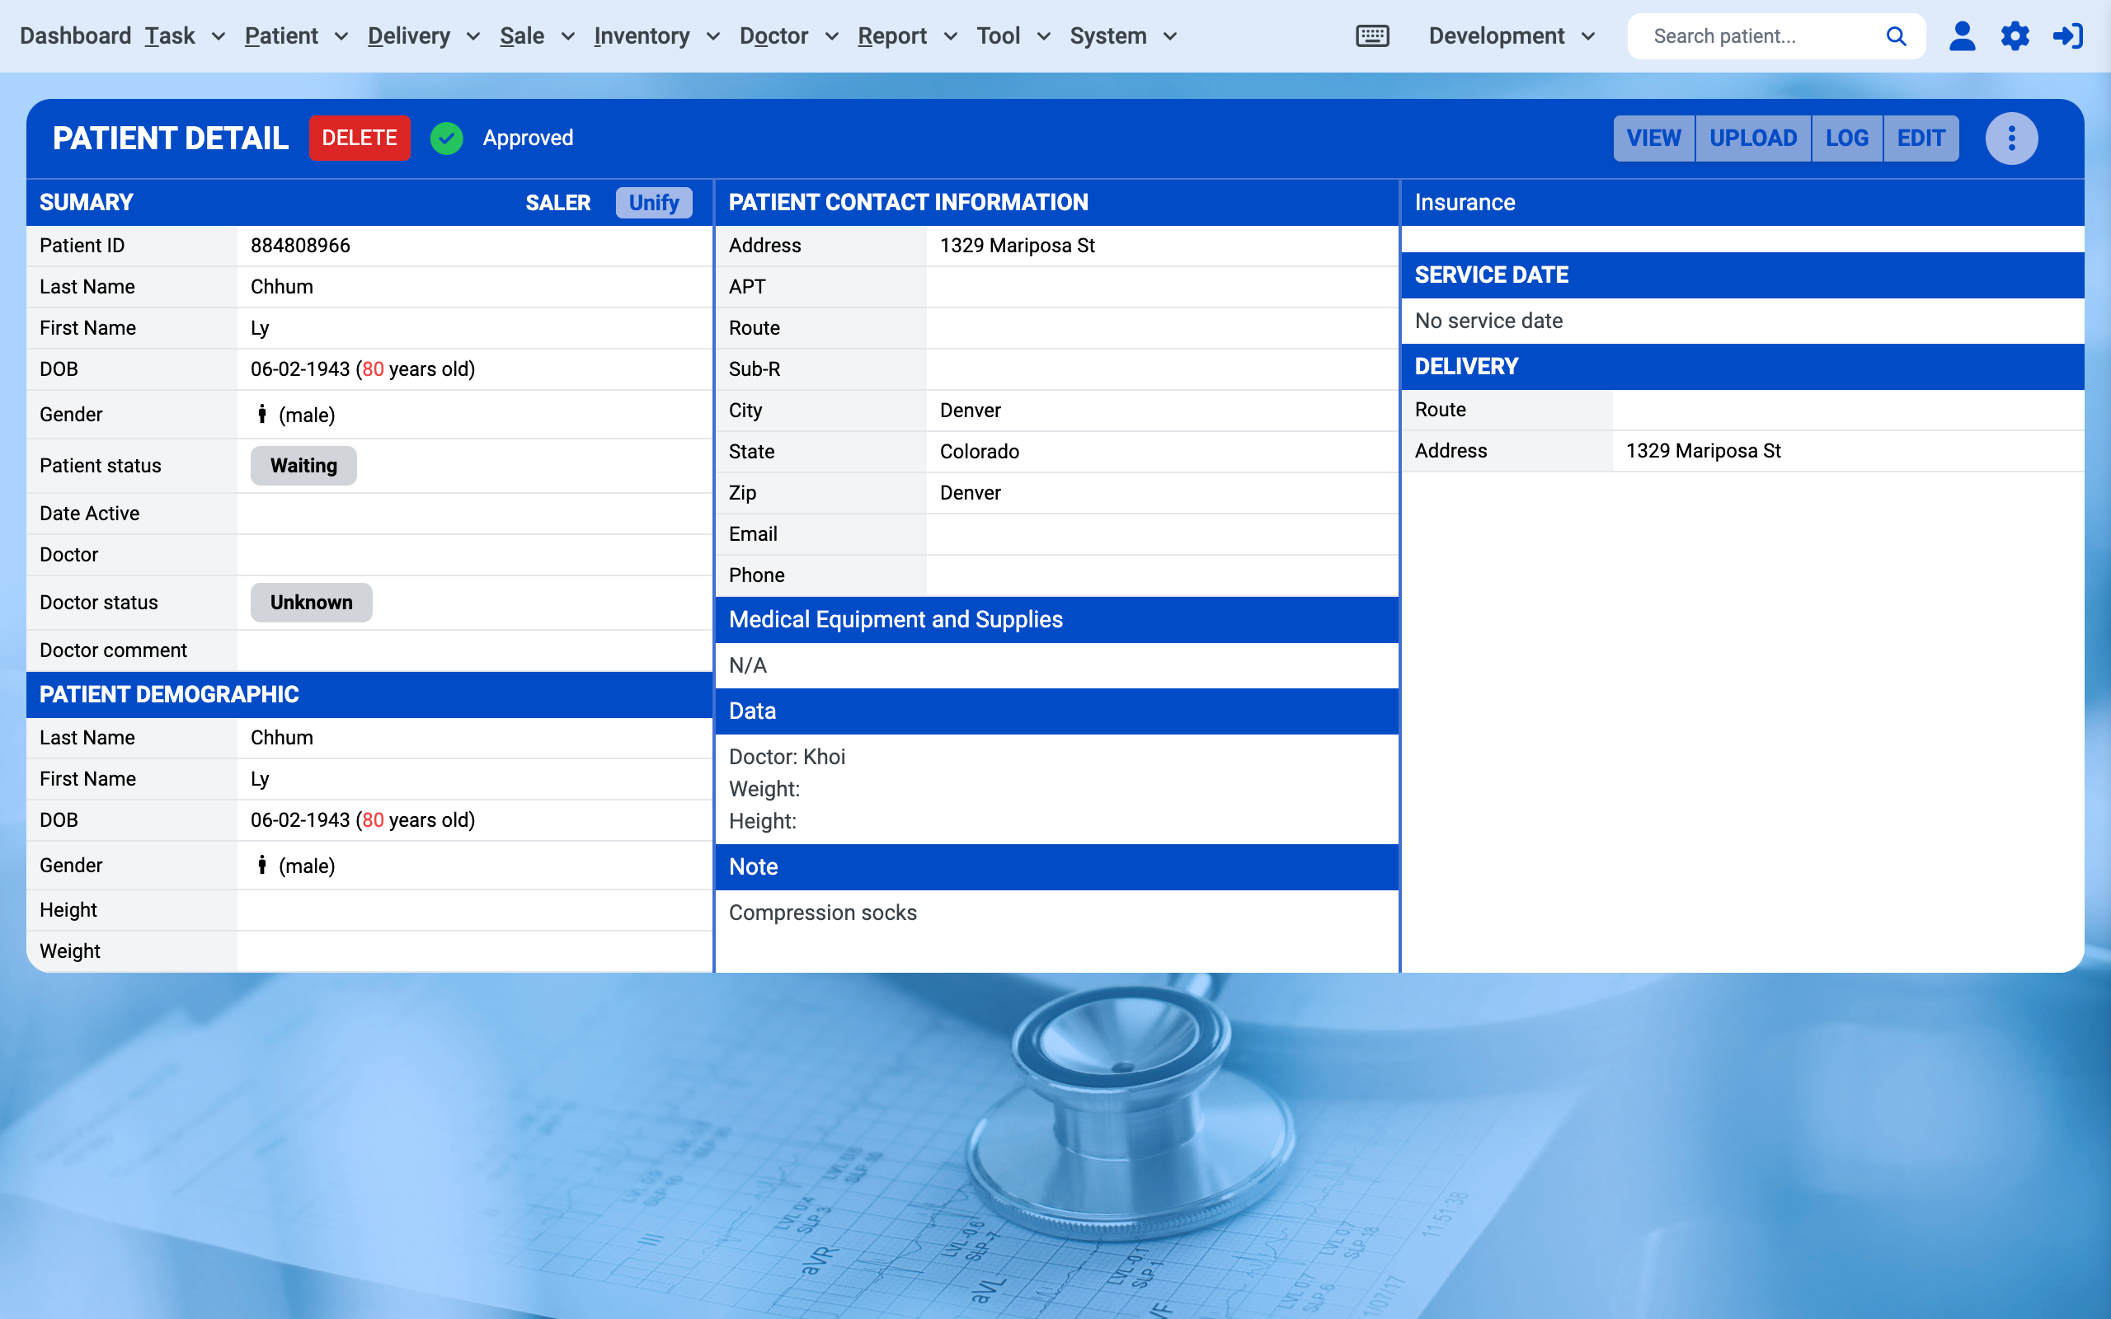Open the Dashboard menu
The width and height of the screenshot is (2111, 1319).
click(x=75, y=35)
